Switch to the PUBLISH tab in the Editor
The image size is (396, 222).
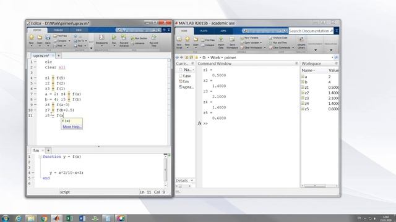[58, 30]
